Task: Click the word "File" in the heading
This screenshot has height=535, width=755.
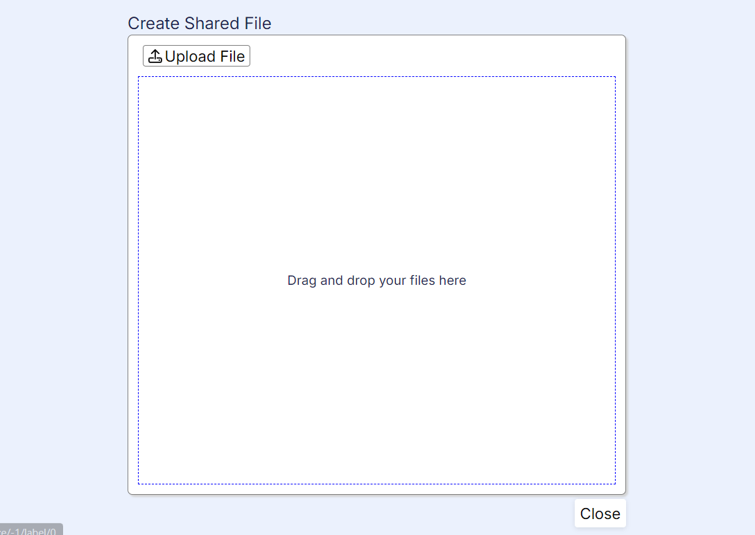Action: point(258,24)
